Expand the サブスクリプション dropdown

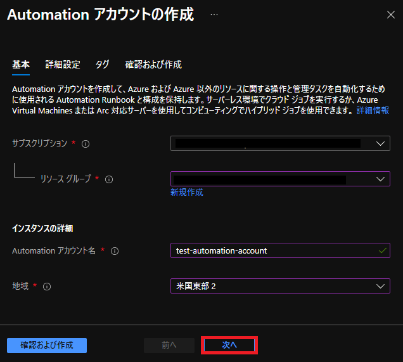click(280, 143)
